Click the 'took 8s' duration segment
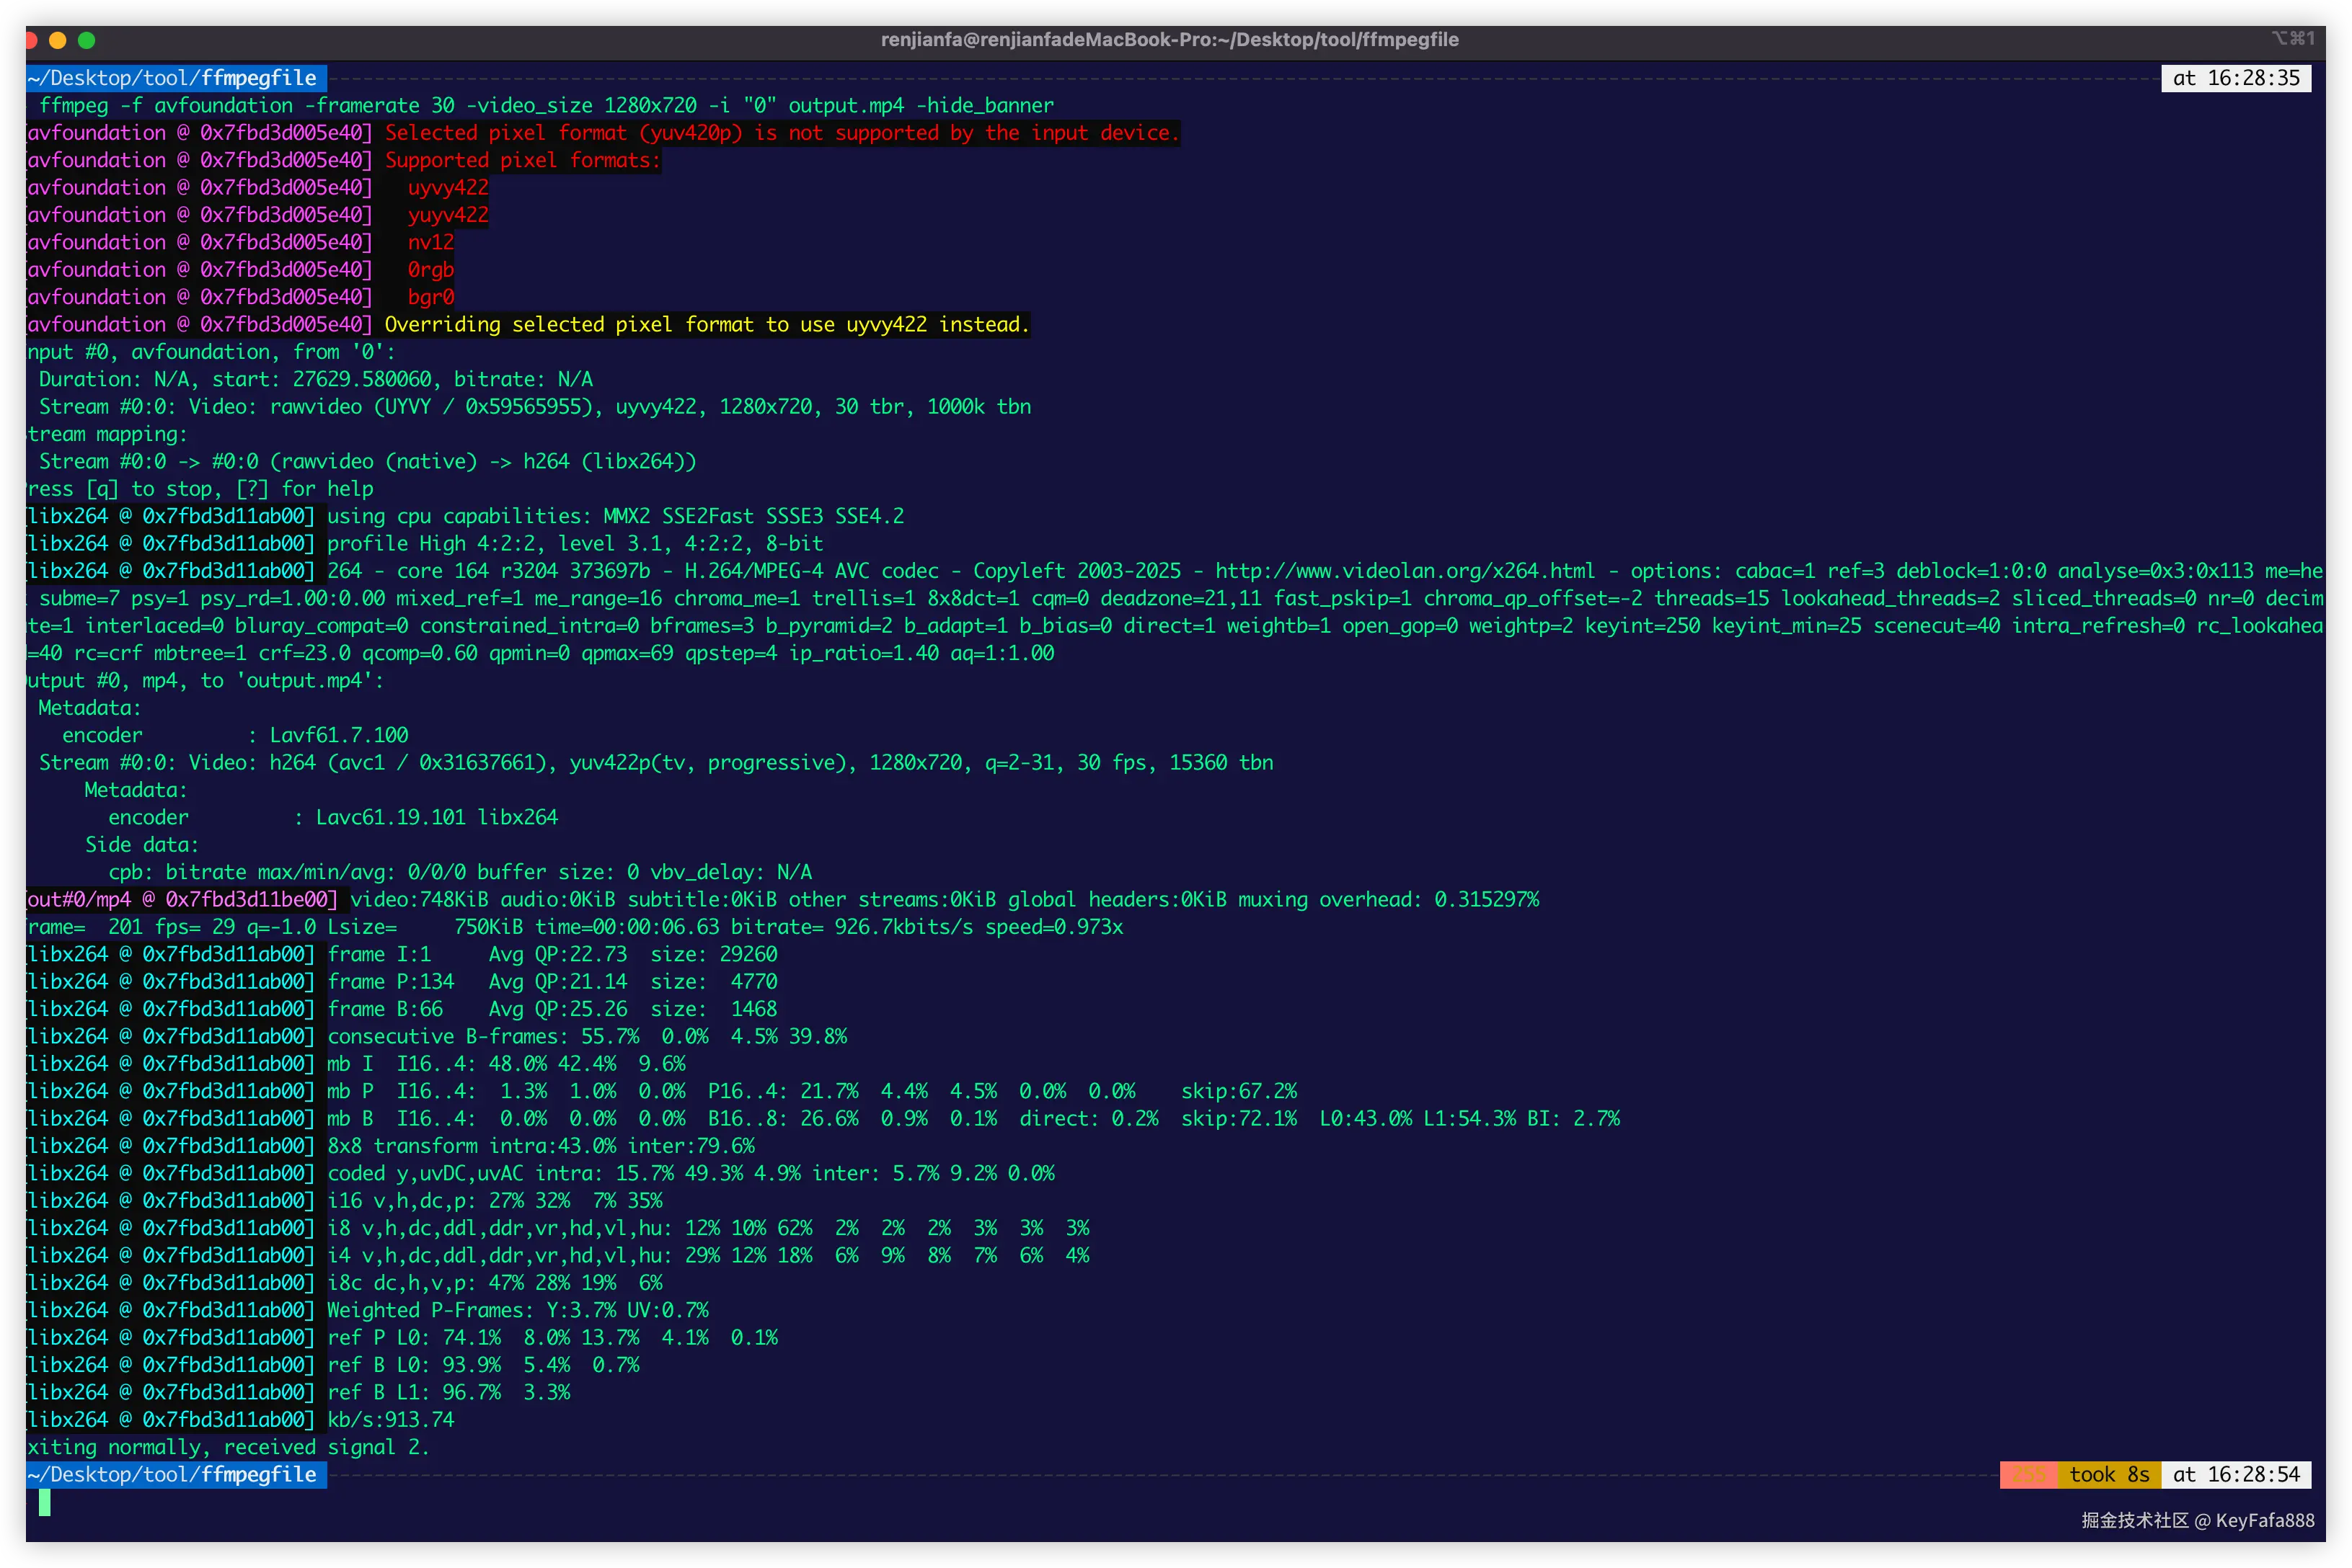 point(2109,1475)
